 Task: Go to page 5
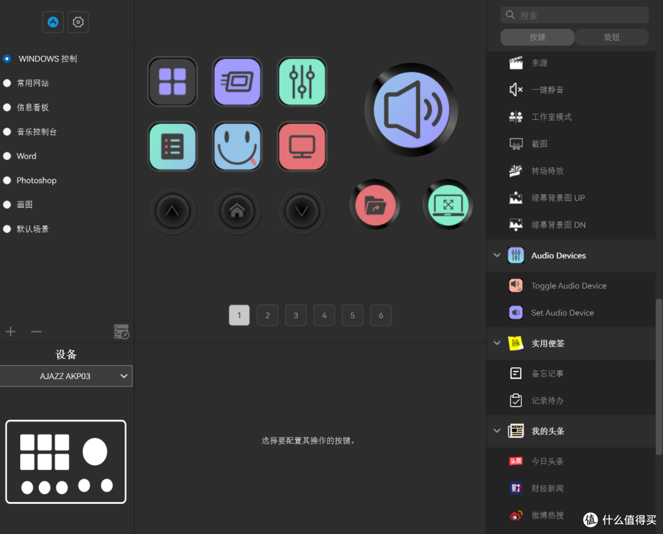click(352, 315)
